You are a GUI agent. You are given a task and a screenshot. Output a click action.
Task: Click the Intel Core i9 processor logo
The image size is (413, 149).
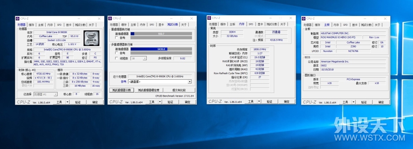[x=92, y=38]
